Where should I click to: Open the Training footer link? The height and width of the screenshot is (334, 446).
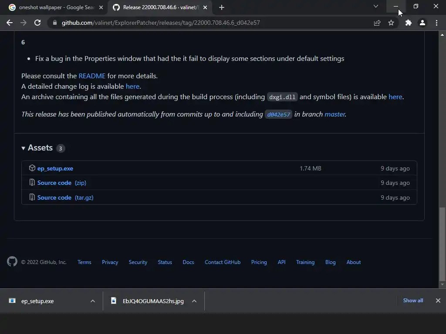point(305,262)
